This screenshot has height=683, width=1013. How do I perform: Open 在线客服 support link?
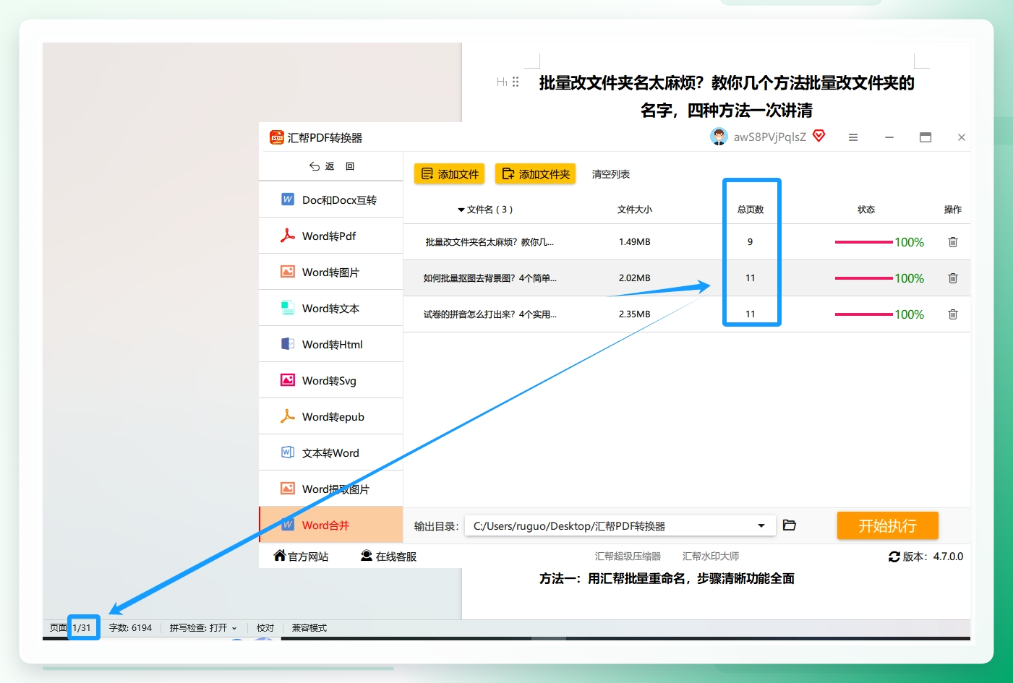pyautogui.click(x=388, y=556)
